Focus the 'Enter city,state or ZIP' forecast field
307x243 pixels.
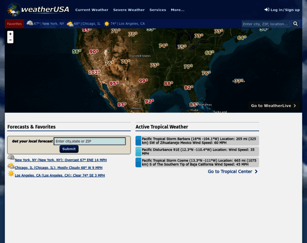pos(90,141)
